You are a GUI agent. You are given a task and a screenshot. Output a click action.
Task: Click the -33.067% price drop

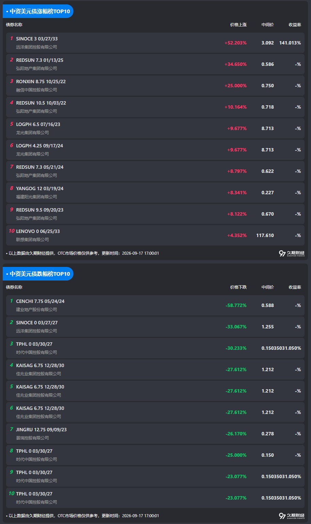click(x=236, y=327)
